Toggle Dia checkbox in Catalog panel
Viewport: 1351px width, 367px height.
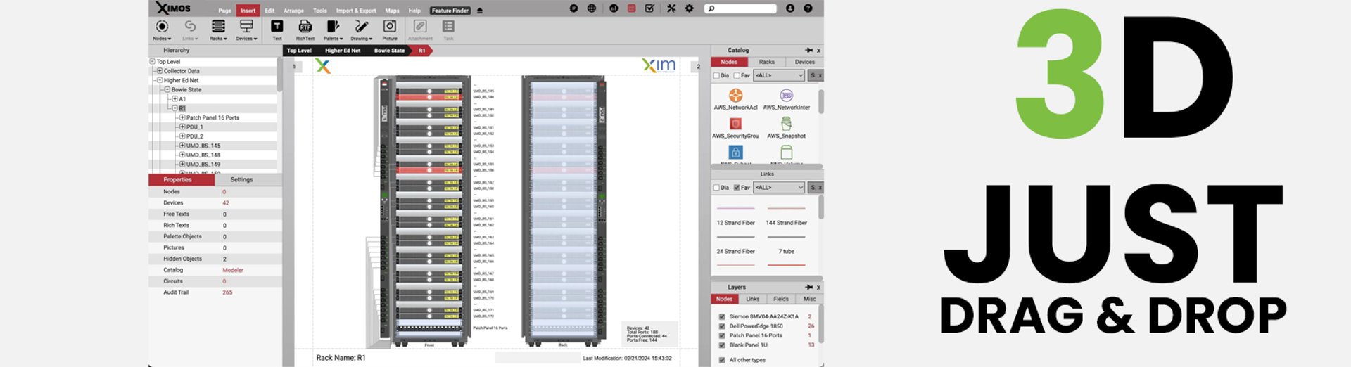tap(716, 75)
